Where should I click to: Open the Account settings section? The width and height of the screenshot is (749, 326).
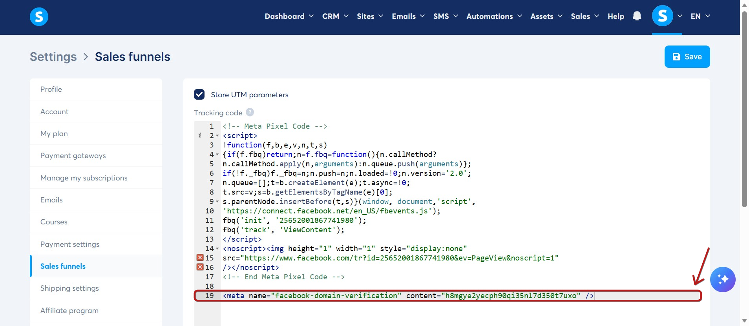(x=96, y=111)
